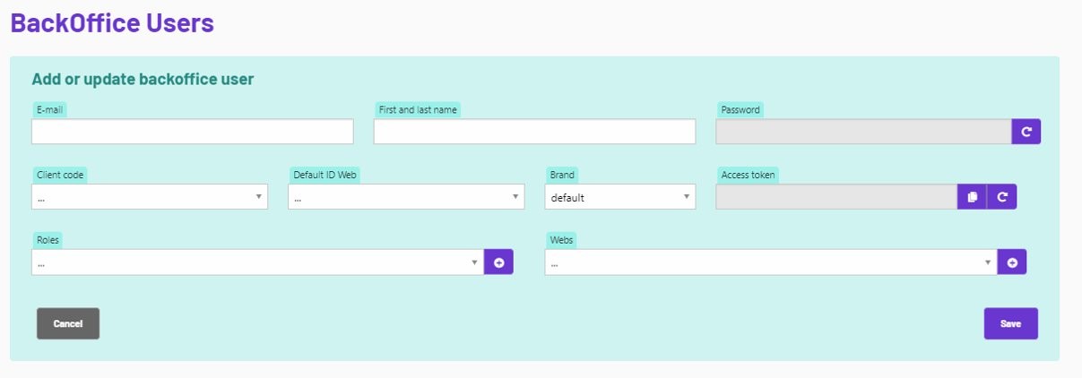Select the Brand dropdown arrow
The image size is (1082, 378).
click(686, 197)
